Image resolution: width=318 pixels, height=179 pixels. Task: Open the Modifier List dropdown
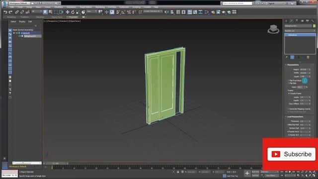point(300,31)
